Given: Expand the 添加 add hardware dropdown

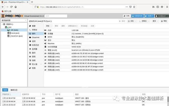Looking at the screenshot, I should [48, 26].
